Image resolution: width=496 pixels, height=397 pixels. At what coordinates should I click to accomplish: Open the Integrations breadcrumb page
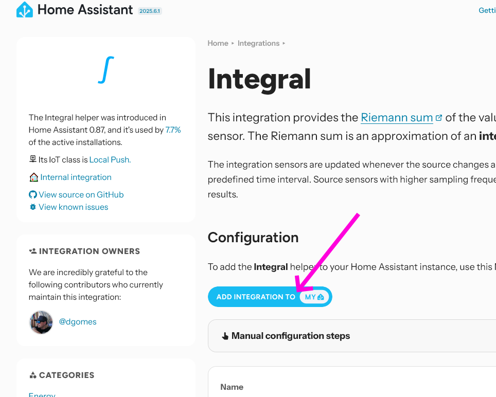click(x=258, y=43)
